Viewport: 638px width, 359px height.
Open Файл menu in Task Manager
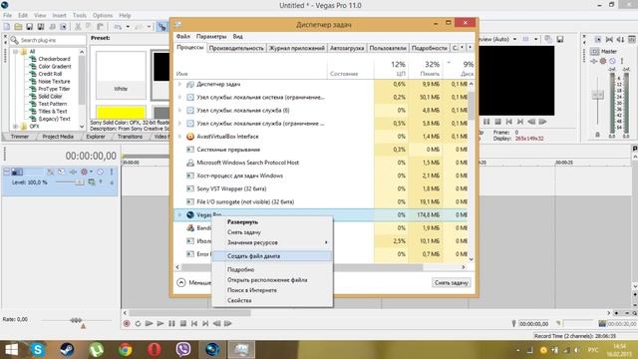[x=183, y=36]
